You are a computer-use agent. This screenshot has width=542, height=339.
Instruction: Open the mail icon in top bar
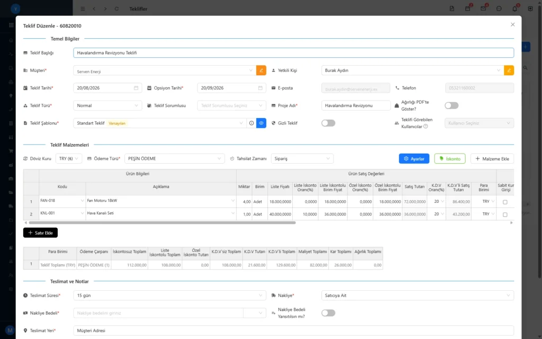coord(483,8)
